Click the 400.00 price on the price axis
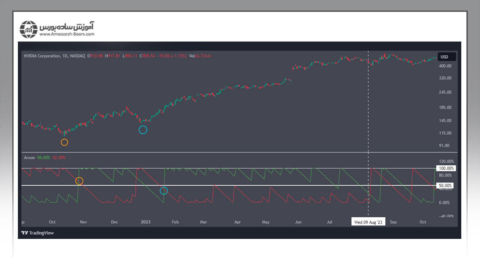 (x=445, y=66)
